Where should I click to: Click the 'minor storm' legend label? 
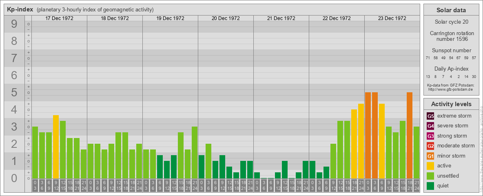coord(451,156)
